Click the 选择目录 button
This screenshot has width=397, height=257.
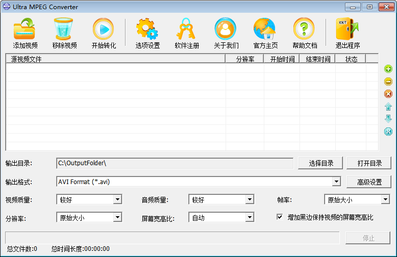click(320, 163)
